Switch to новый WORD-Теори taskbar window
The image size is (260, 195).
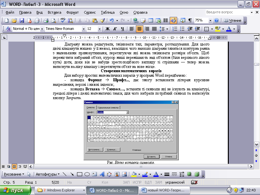coord(164,190)
